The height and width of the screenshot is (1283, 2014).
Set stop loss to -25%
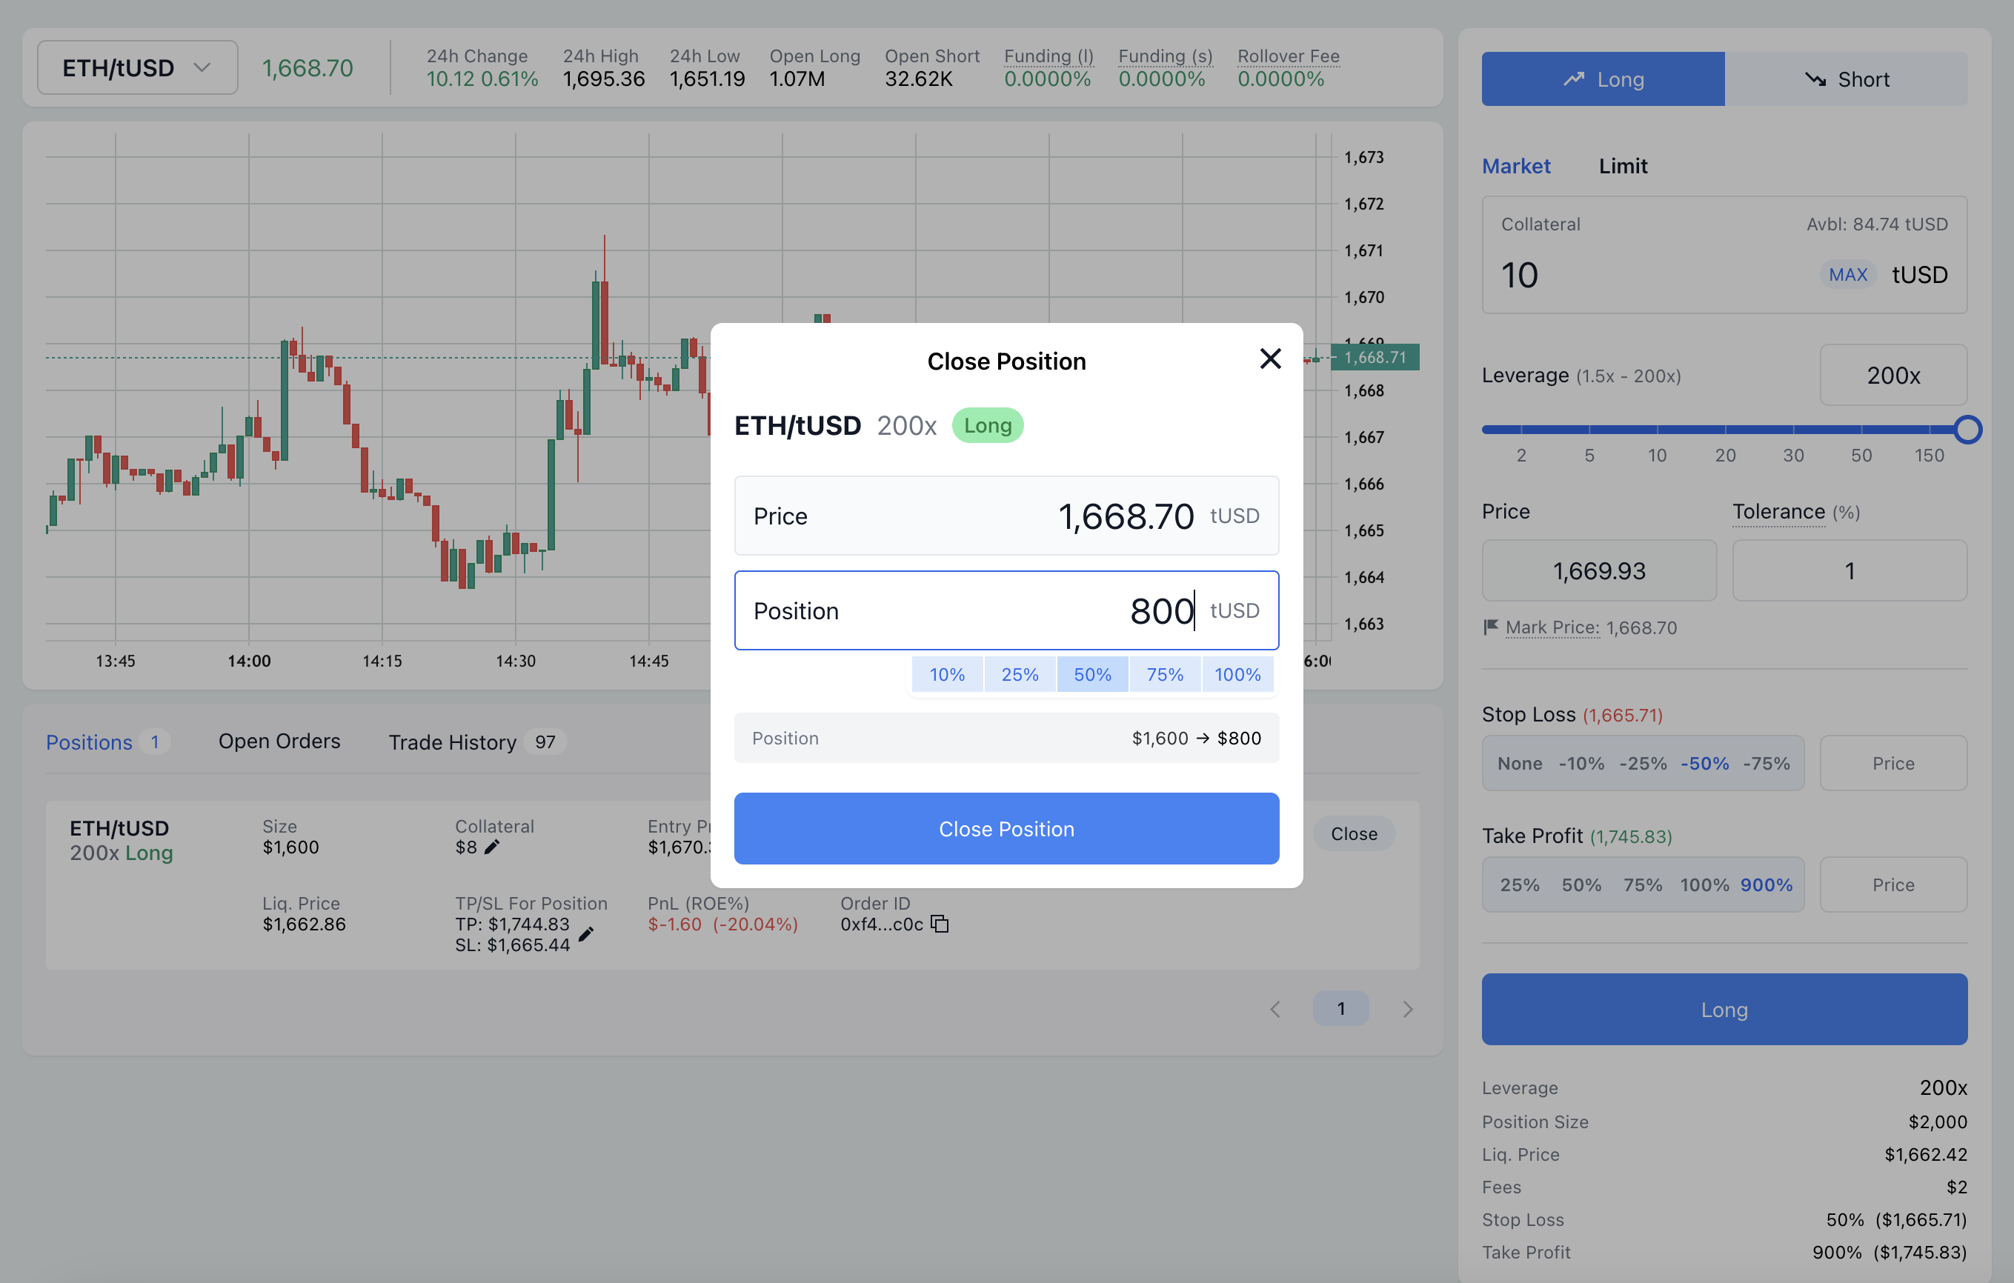(x=1643, y=763)
